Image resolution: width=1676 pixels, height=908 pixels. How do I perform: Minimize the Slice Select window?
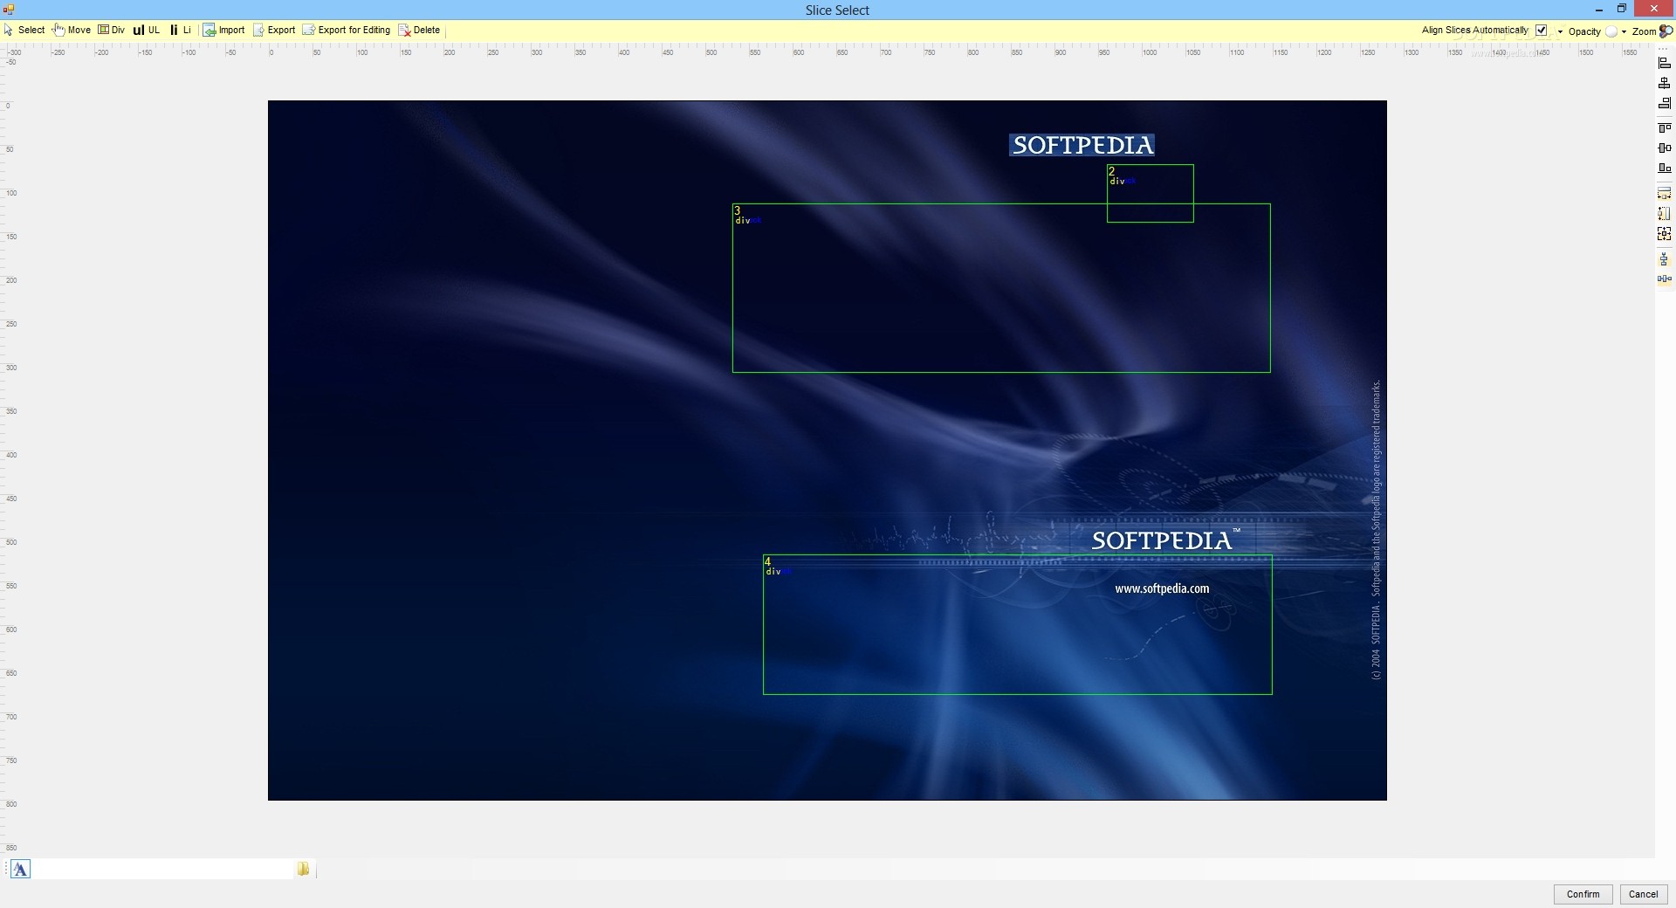1599,10
